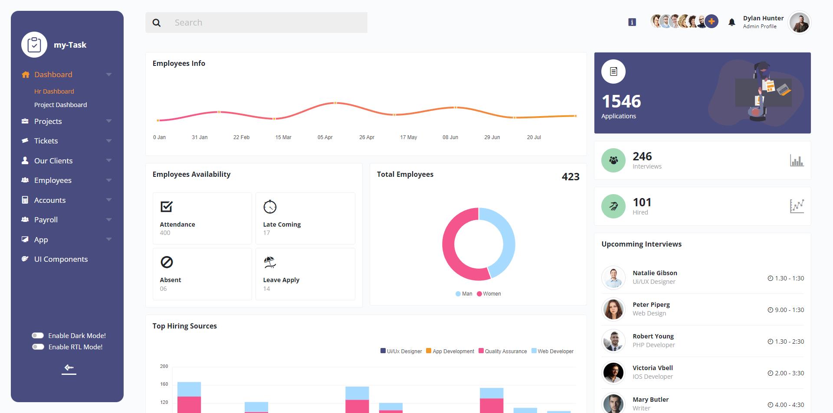Open Natalie Gibson interview entry

702,277
